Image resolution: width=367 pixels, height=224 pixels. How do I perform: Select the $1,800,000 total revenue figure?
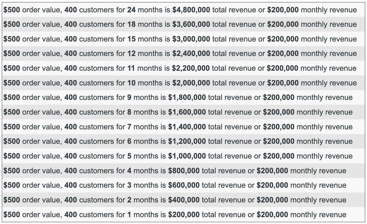[187, 98]
